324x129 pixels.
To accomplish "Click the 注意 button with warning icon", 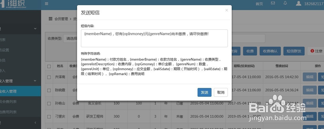I will [316, 51].
